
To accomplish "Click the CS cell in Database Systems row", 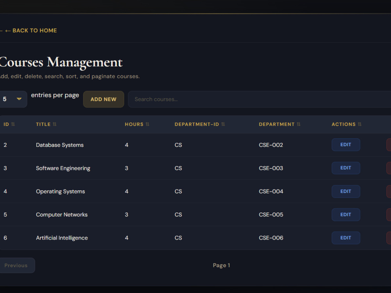I will click(178, 145).
